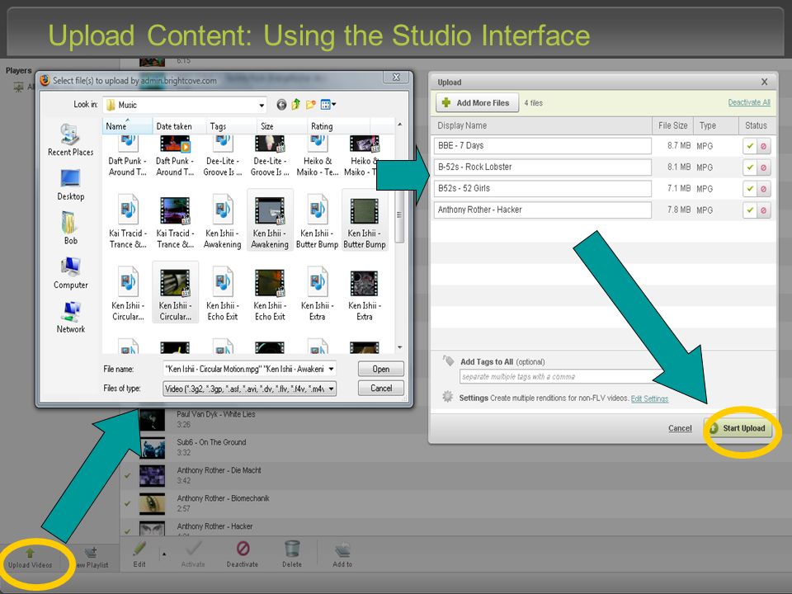
Task: Click the Delete trash can icon
Action: tap(292, 549)
